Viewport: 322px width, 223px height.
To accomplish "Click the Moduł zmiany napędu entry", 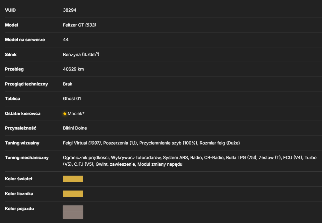I will (x=160, y=164).
